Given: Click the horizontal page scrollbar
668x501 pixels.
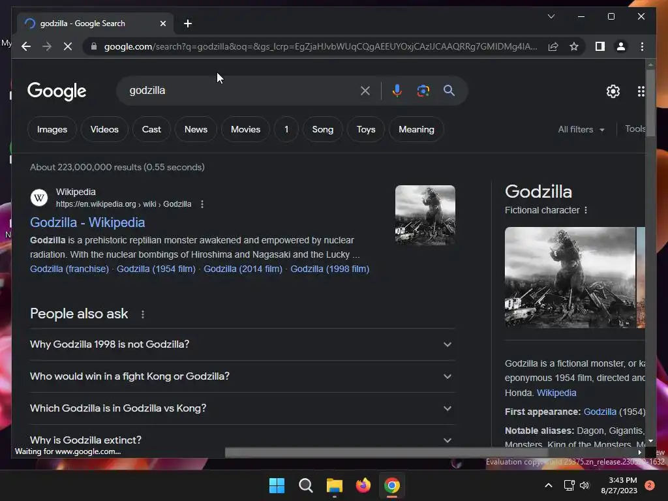Looking at the screenshot, I should [x=386, y=453].
